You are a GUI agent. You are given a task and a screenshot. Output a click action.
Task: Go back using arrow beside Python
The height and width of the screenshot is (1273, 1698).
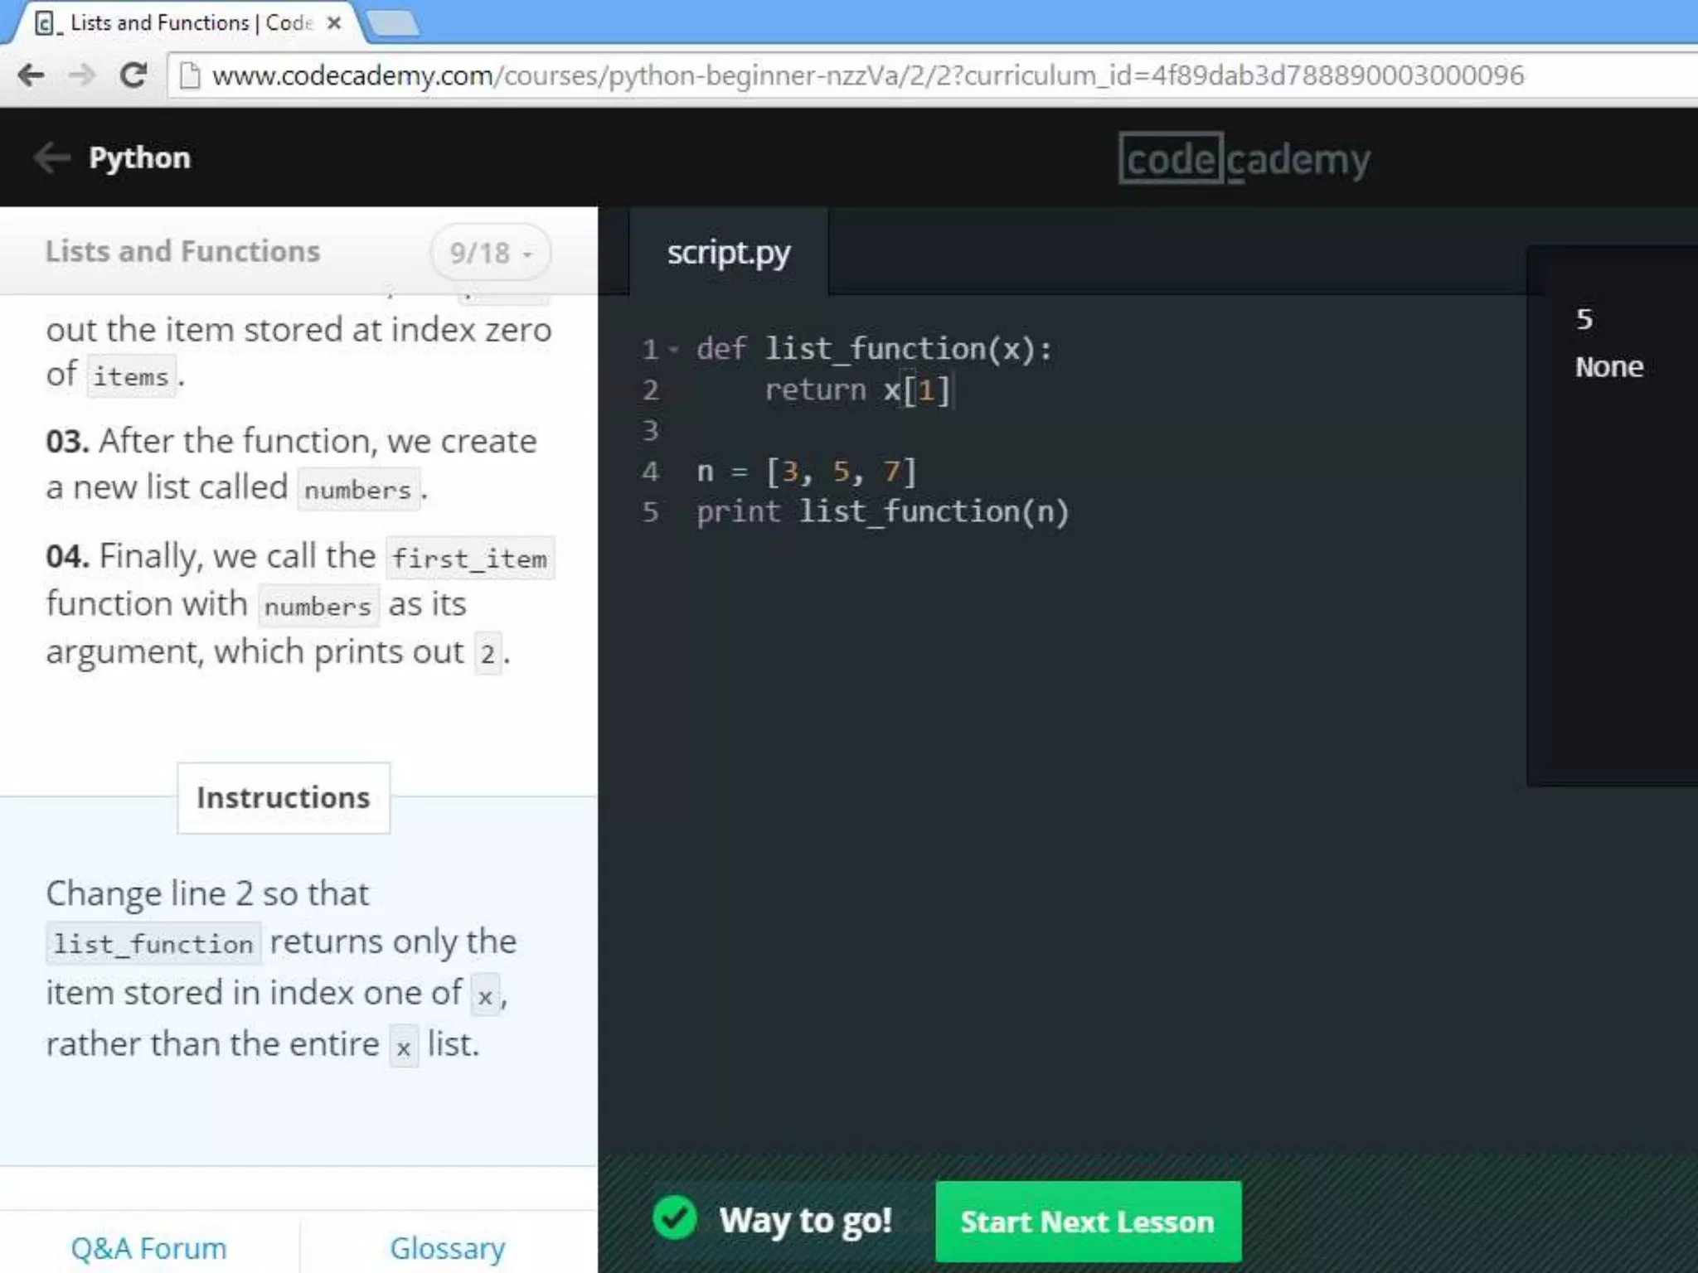point(52,157)
